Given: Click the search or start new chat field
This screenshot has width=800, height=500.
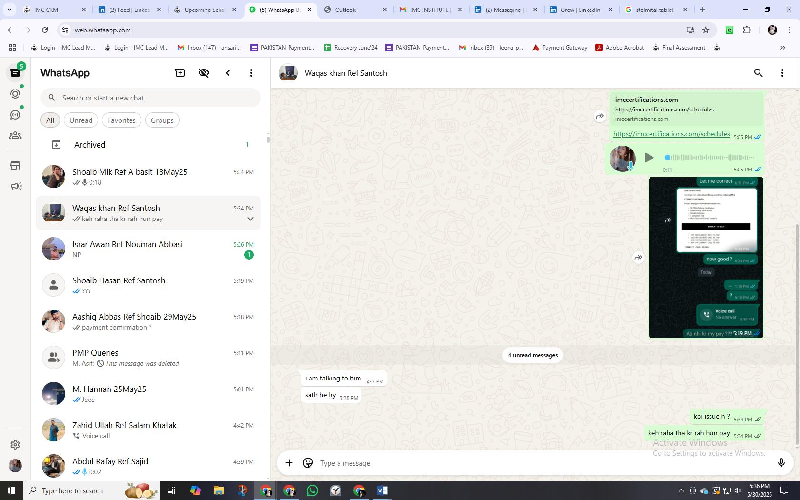Looking at the screenshot, I should coord(150,98).
